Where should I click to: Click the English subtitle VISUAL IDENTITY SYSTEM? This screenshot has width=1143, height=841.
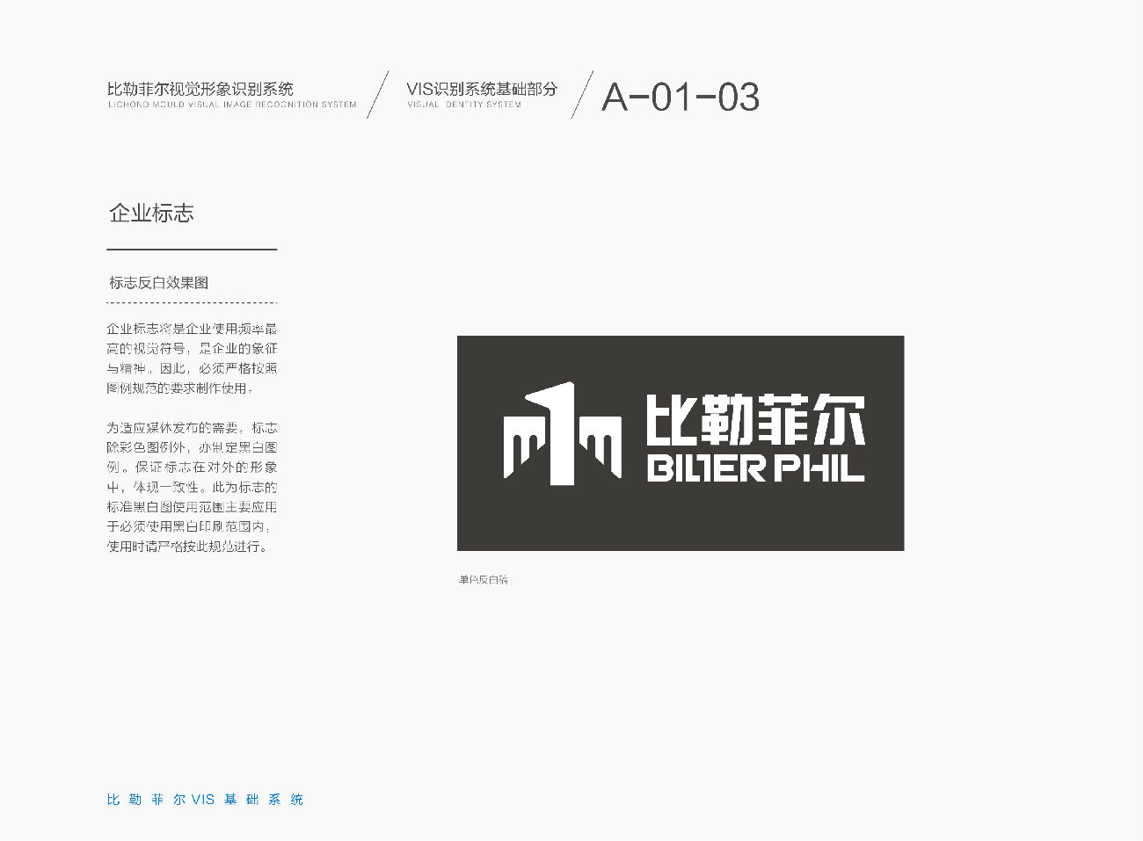pos(464,105)
